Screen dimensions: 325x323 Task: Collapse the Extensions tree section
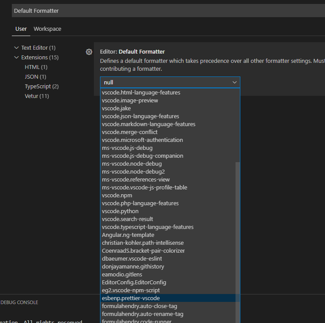click(16, 57)
